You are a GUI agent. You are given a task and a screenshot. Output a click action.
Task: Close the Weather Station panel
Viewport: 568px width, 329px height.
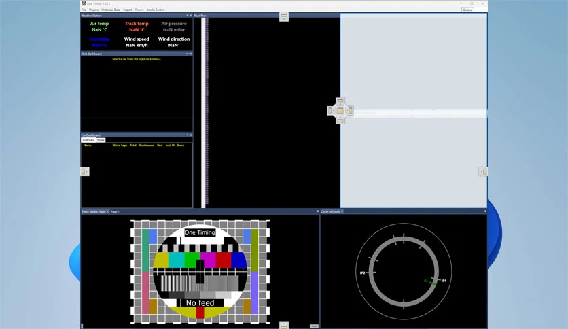(x=191, y=16)
